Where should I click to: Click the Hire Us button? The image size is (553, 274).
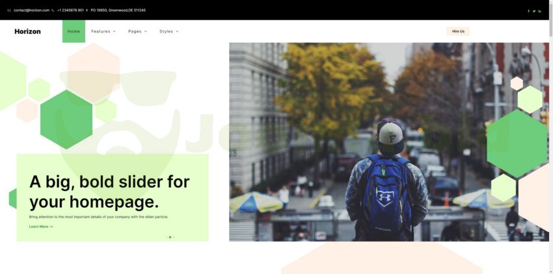[x=458, y=31]
